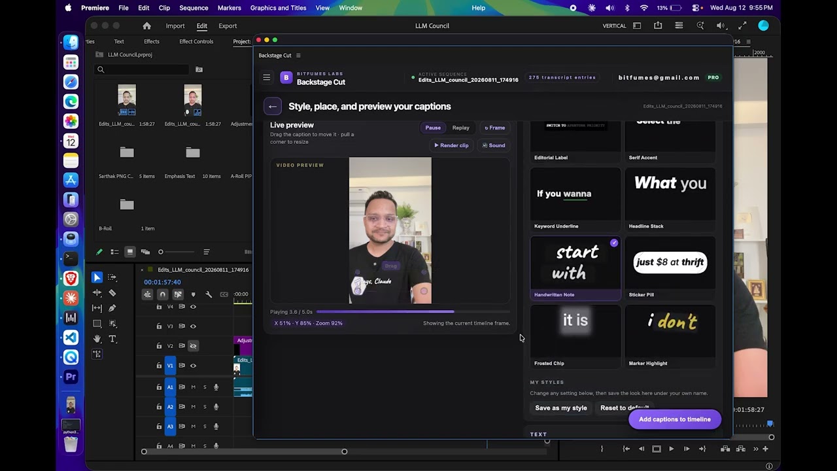Click the pencil writable-project icon
The height and width of the screenshot is (471, 837).
point(99,252)
